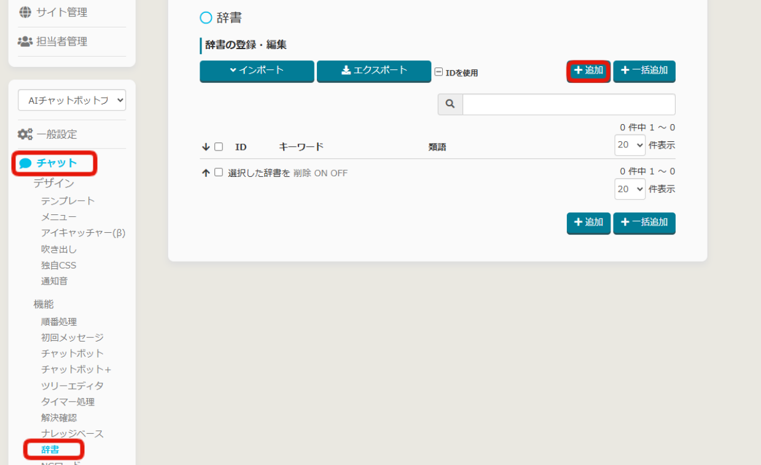The width and height of the screenshot is (761, 465).
Task: Click the up arrow icon beside 選択した辞書を
Action: pyautogui.click(x=206, y=173)
